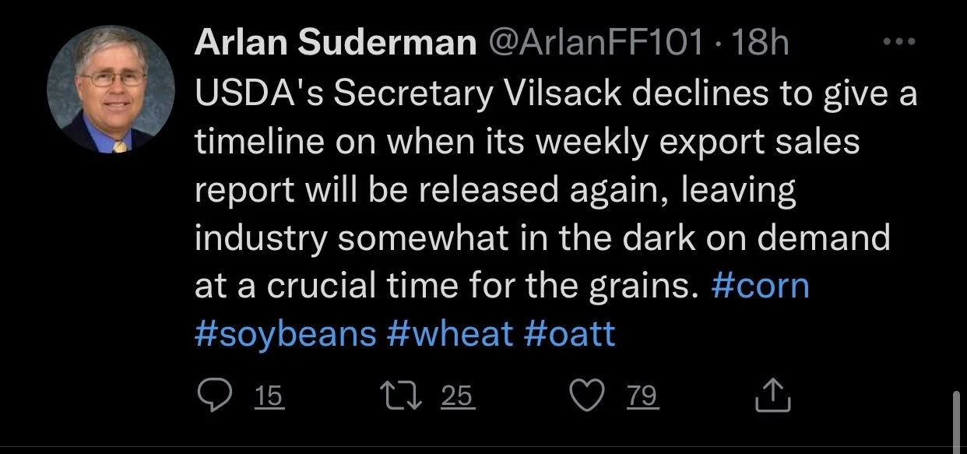Open Arlan Suderman's profile photo

pyautogui.click(x=111, y=89)
